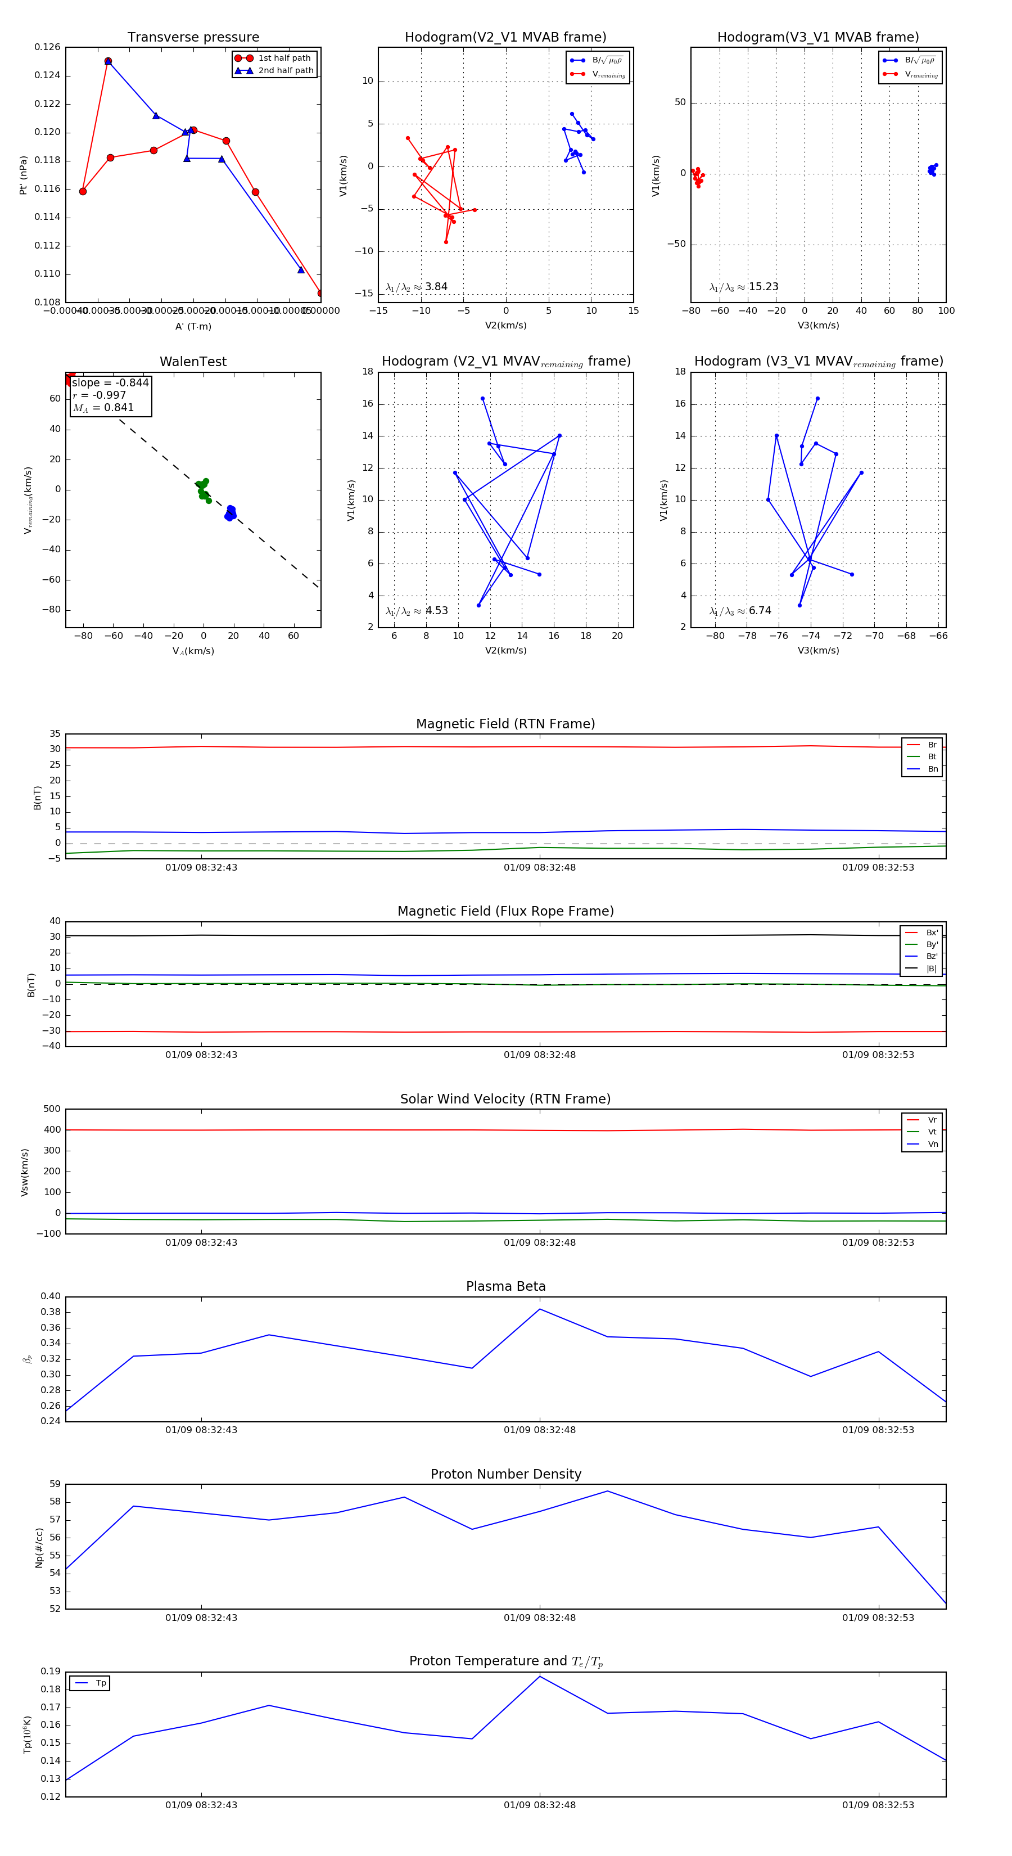Click the 'A' (T·m)' axis label
Image resolution: width=1012 pixels, height=1856 pixels.
coord(193,326)
